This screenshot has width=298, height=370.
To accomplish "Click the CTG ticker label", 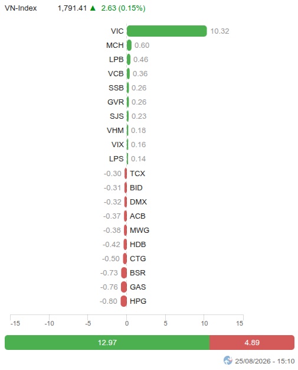I will (138, 259).
